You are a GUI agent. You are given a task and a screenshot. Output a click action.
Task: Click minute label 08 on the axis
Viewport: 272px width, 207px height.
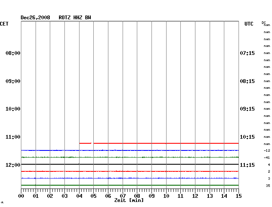(137, 196)
